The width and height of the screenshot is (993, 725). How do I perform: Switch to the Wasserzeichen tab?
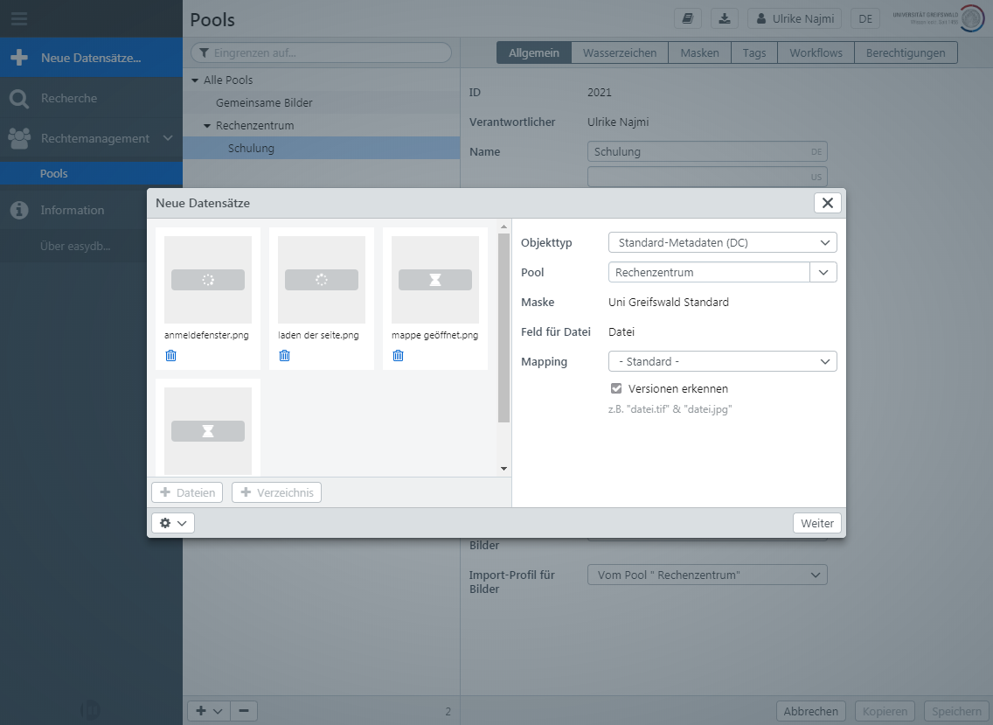point(620,52)
